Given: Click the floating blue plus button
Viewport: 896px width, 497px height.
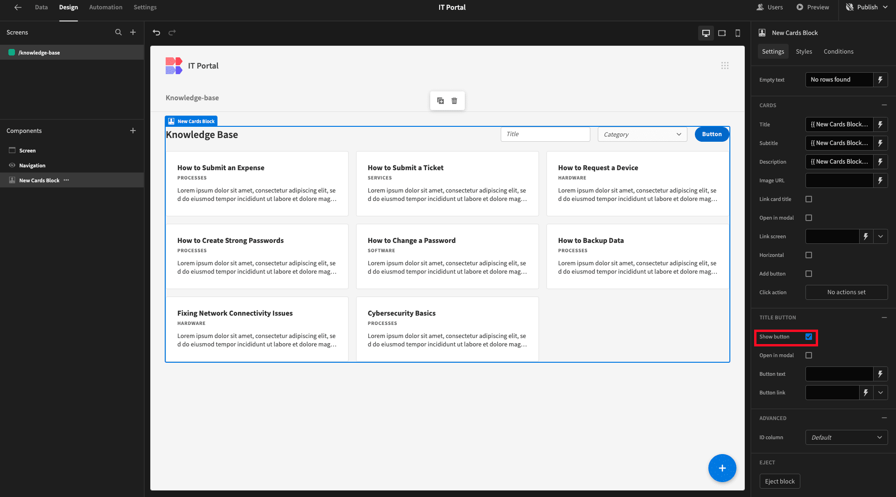Looking at the screenshot, I should pos(722,468).
